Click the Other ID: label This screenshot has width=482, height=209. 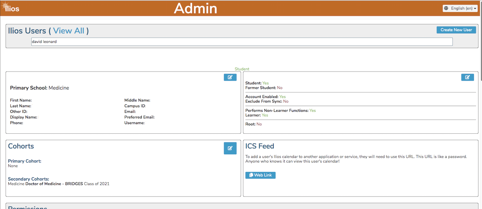coord(19,111)
